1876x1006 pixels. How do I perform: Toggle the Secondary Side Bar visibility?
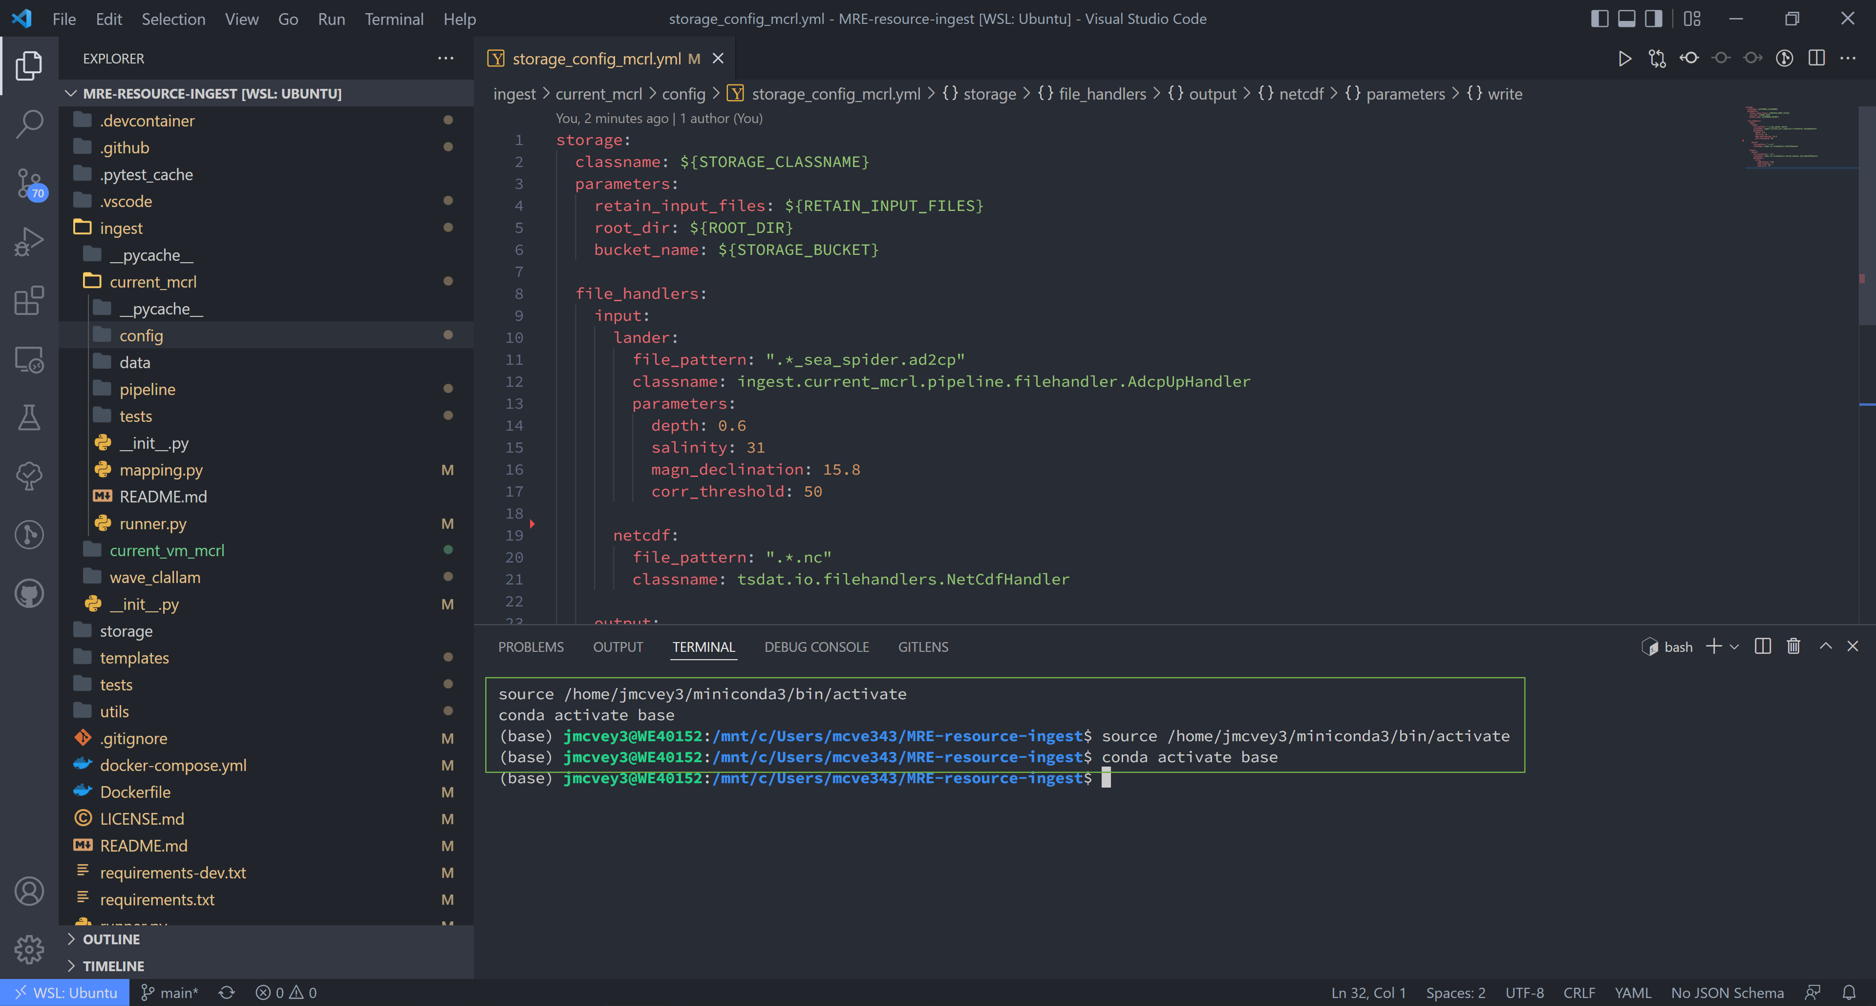point(1653,19)
